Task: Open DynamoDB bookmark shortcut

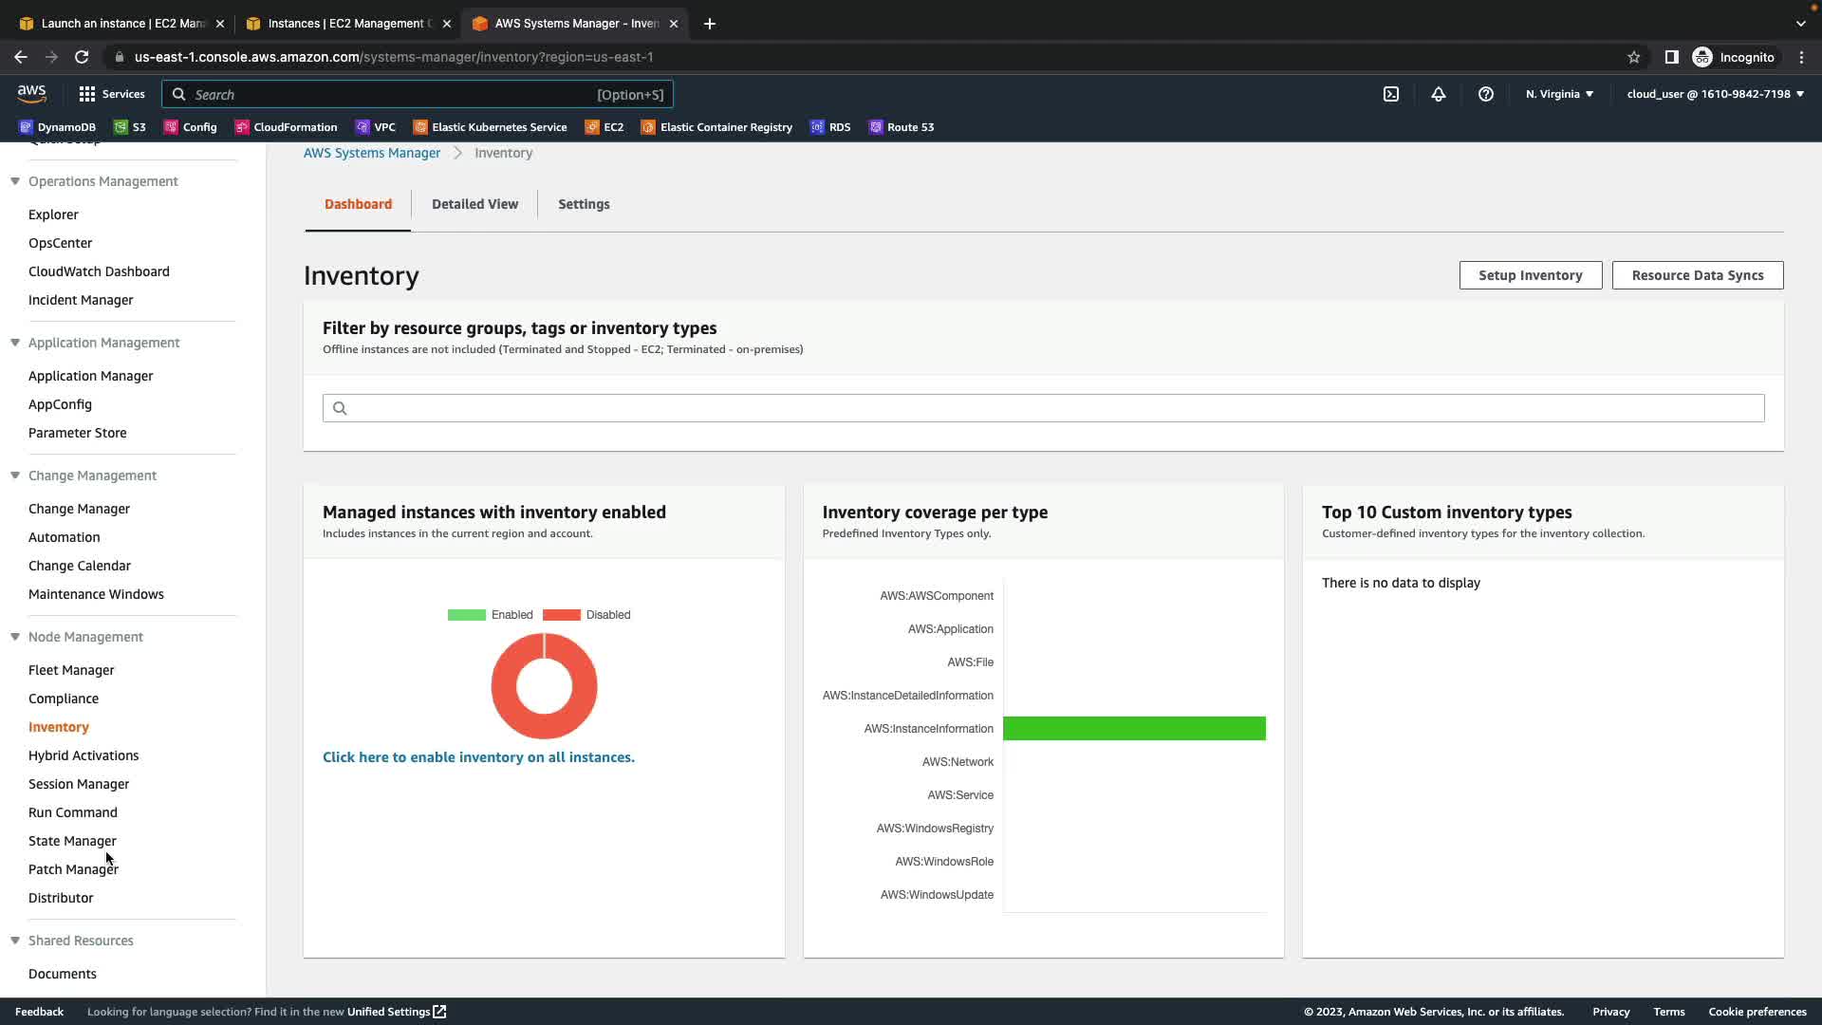Action: (x=58, y=127)
